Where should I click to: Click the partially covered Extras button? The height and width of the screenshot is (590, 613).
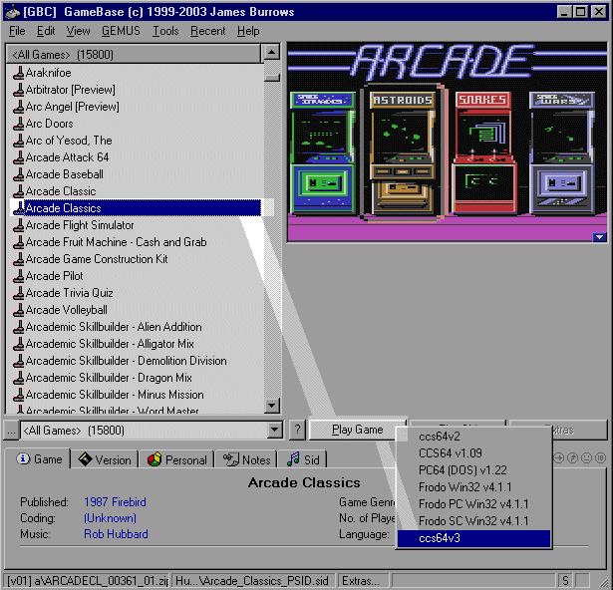[579, 430]
